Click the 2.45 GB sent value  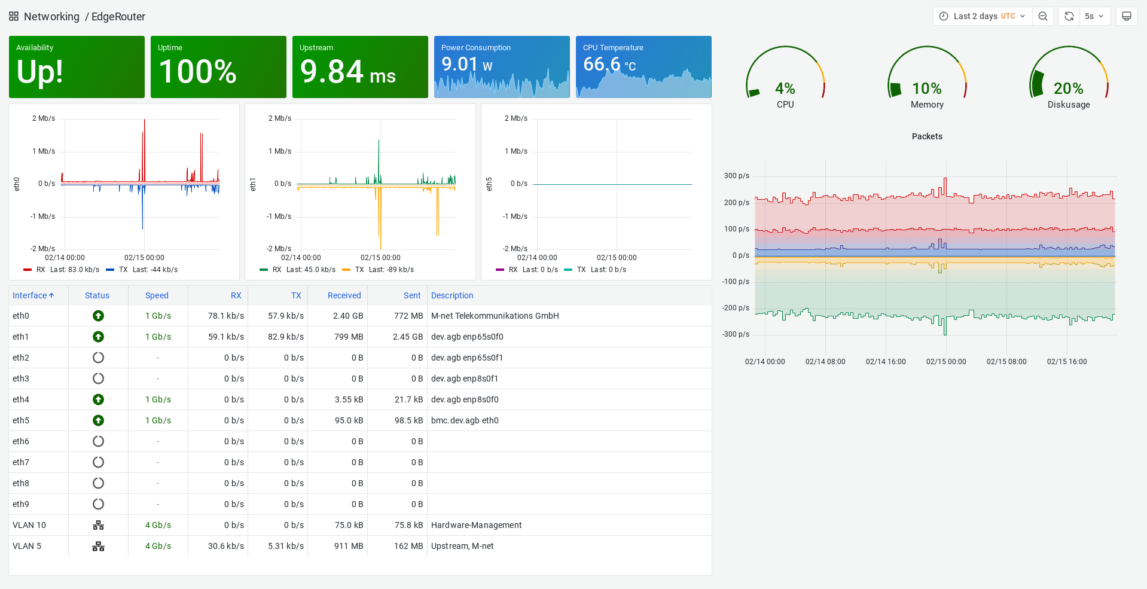(x=408, y=337)
